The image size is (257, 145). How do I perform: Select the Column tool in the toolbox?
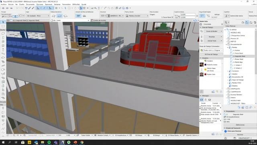click(3, 50)
